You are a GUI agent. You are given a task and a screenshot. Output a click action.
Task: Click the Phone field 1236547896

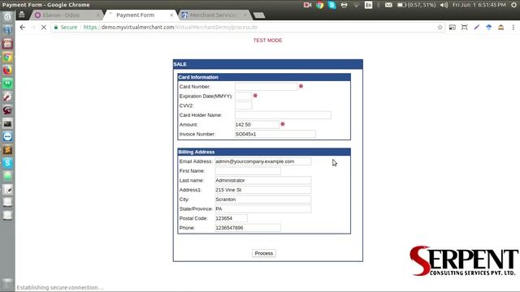pyautogui.click(x=248, y=228)
